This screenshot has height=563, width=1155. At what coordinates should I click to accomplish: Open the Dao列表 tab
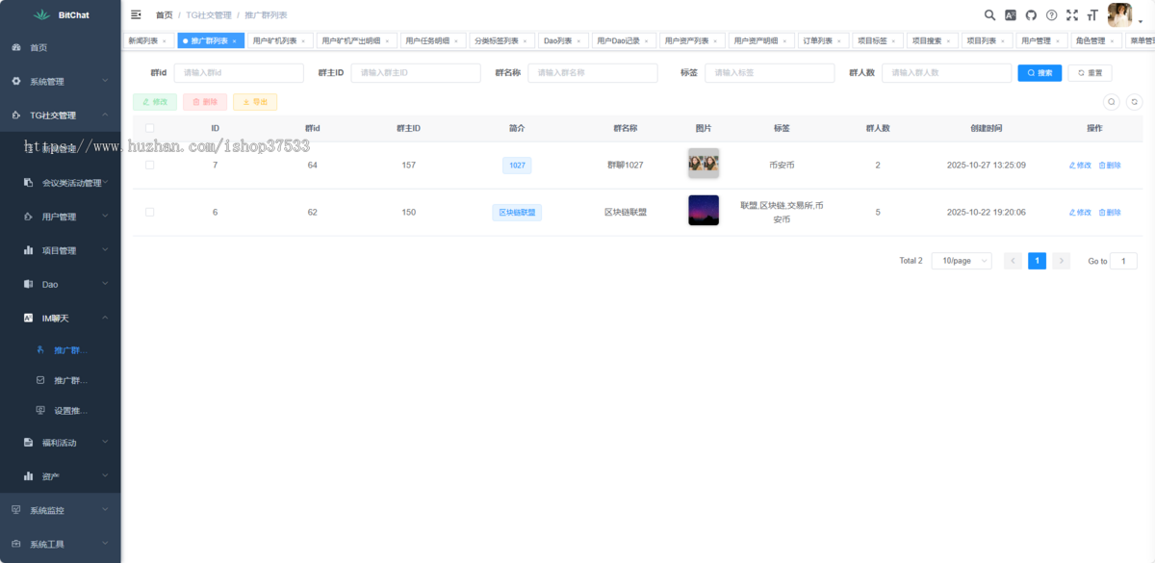(558, 40)
